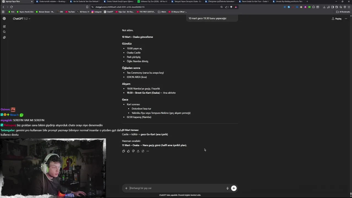Open the share upload icon under the response
The width and height of the screenshot is (352, 198).
tap(138, 151)
